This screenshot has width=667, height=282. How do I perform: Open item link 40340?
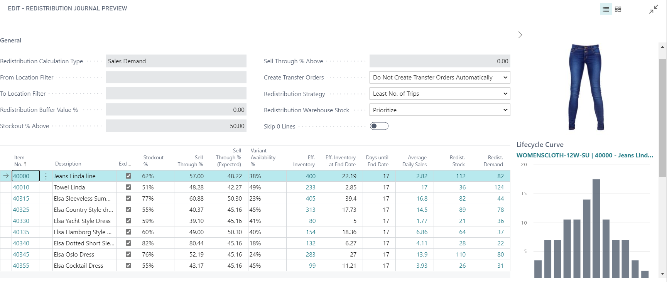point(21,243)
